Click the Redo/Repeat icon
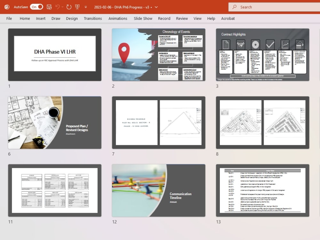 [x=69, y=7]
